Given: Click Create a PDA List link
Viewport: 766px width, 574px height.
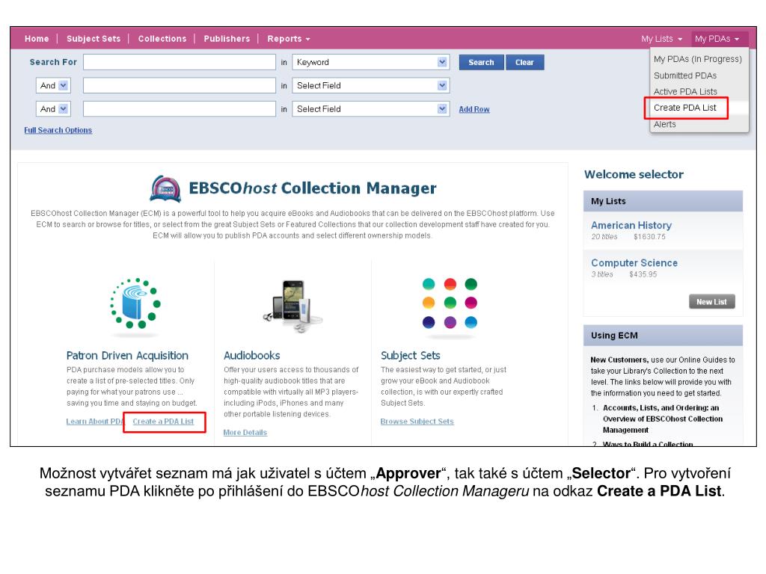Looking at the screenshot, I should click(163, 422).
